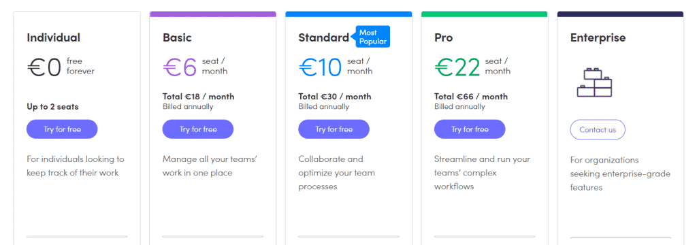The image size is (697, 245).
Task: Select the Basic plan title
Action: click(x=177, y=38)
